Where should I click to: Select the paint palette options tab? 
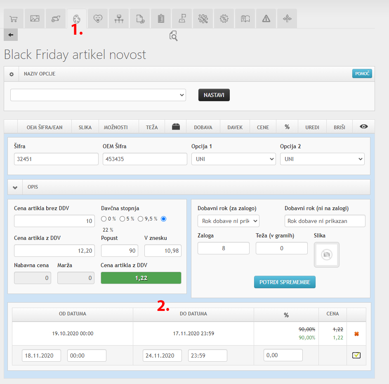(77, 19)
